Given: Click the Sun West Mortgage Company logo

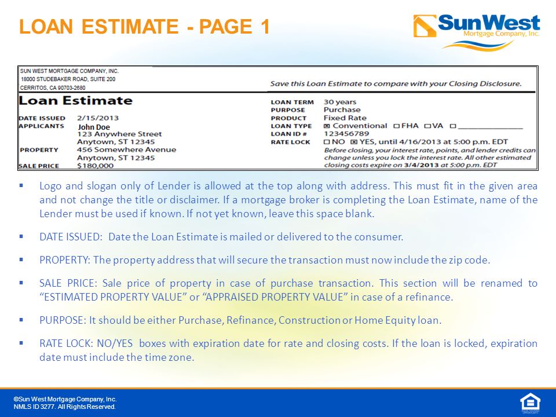Looking at the screenshot, I should tap(476, 32).
